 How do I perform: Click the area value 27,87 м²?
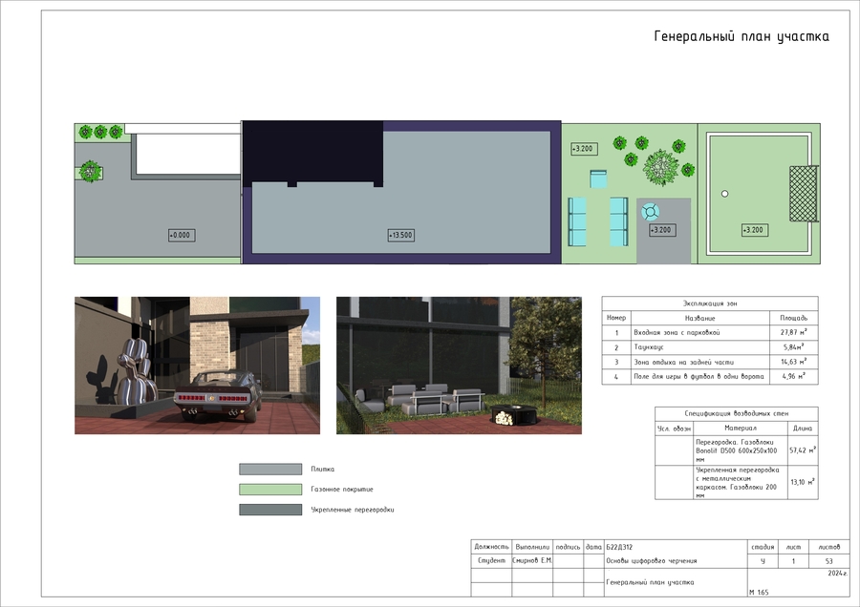pyautogui.click(x=794, y=332)
